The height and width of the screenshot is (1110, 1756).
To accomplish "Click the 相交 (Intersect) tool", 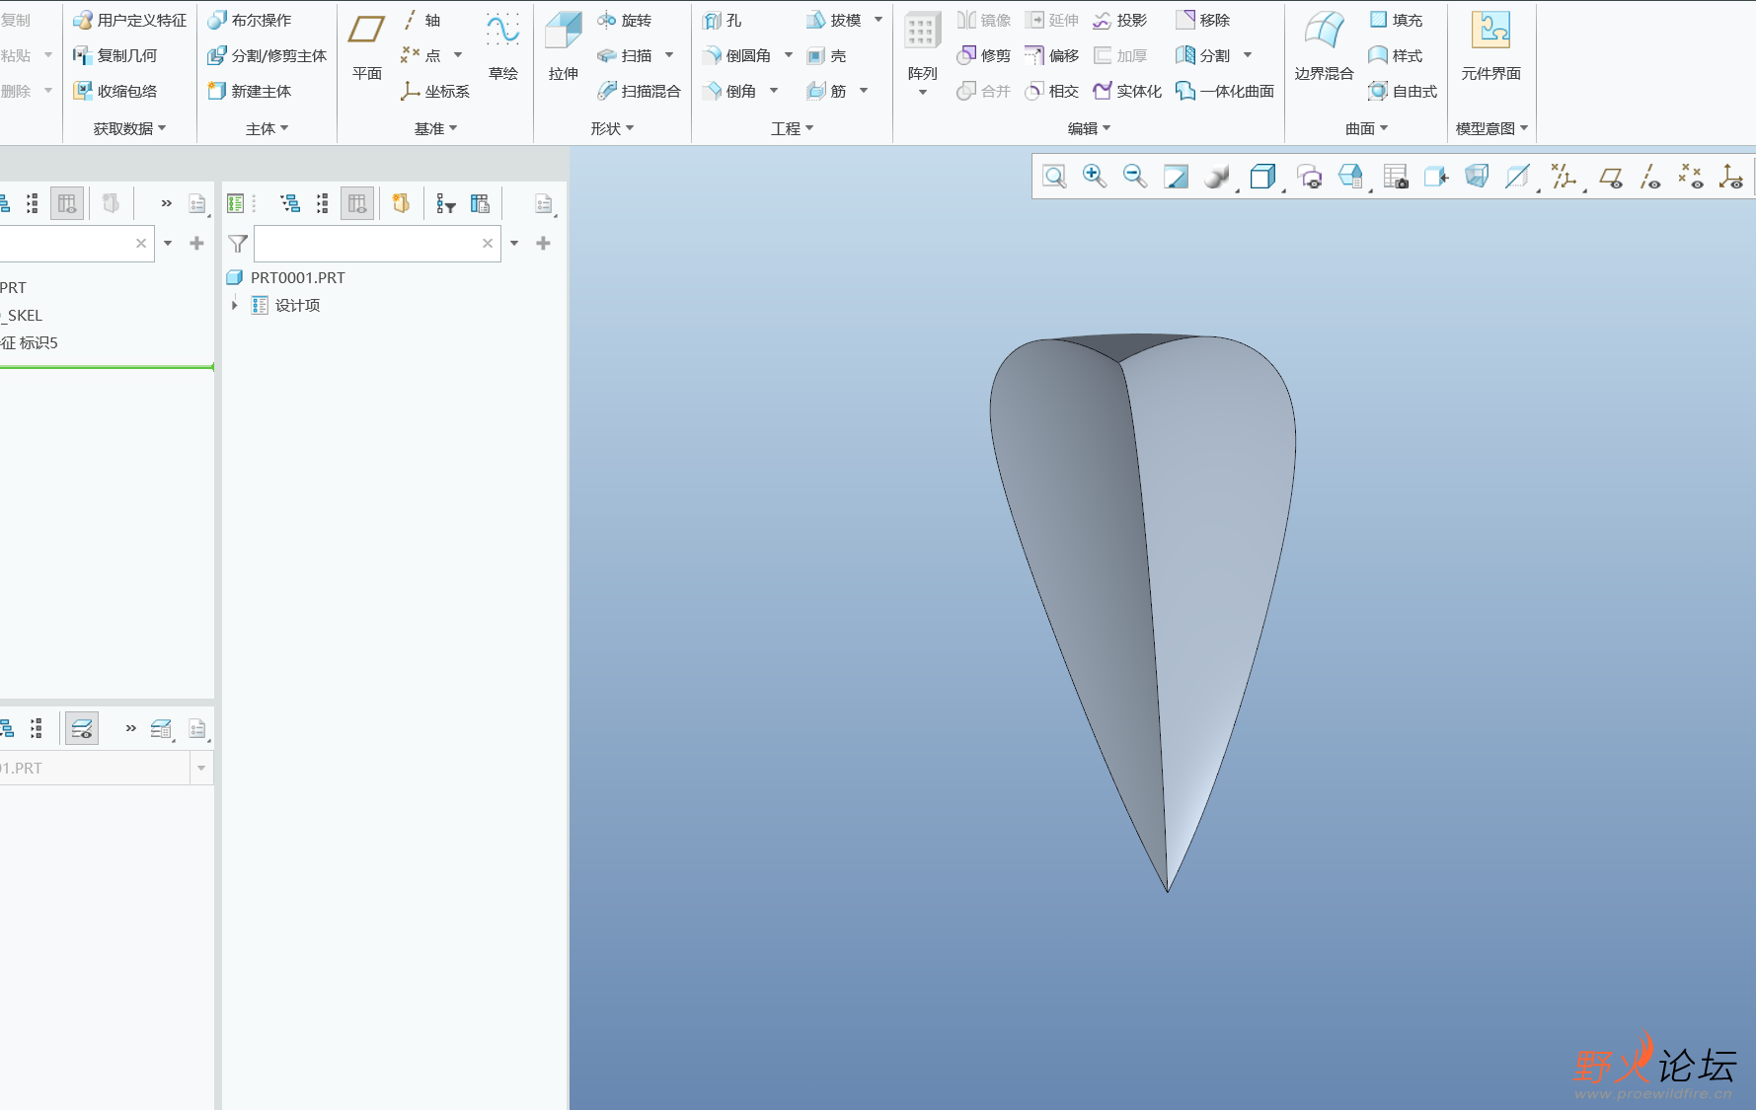I will pos(1052,91).
